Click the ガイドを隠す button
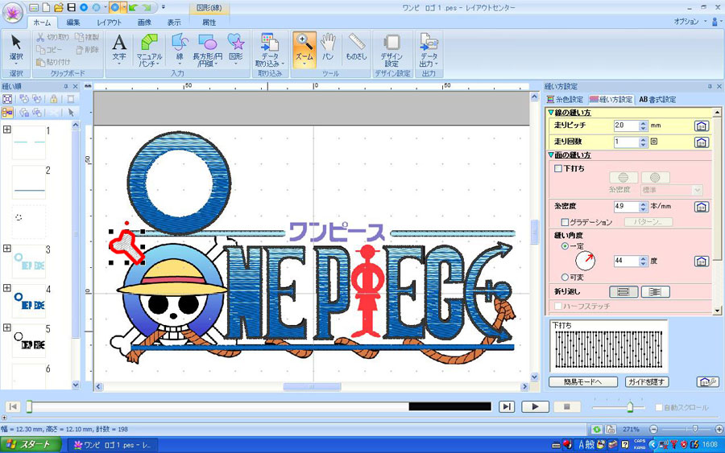 (x=648, y=382)
